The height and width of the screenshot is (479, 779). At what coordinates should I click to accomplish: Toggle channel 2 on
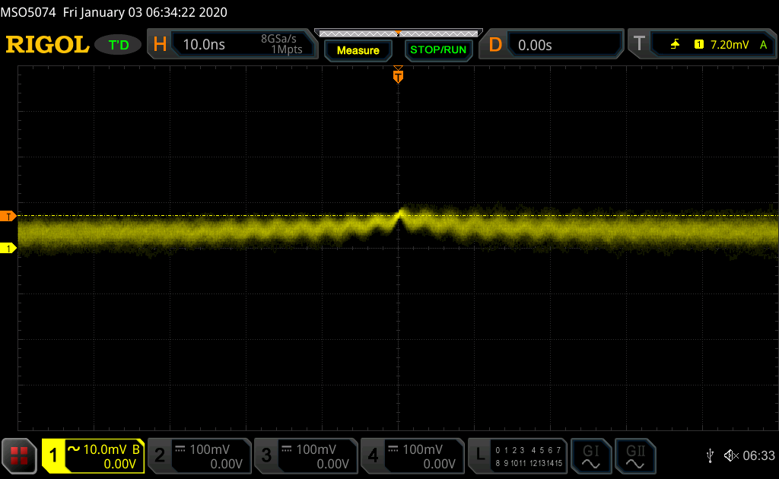coord(160,455)
